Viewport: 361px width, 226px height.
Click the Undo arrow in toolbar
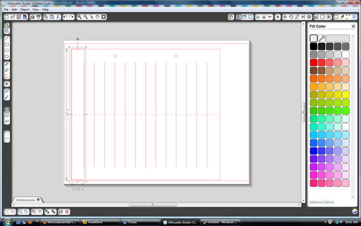(65, 17)
